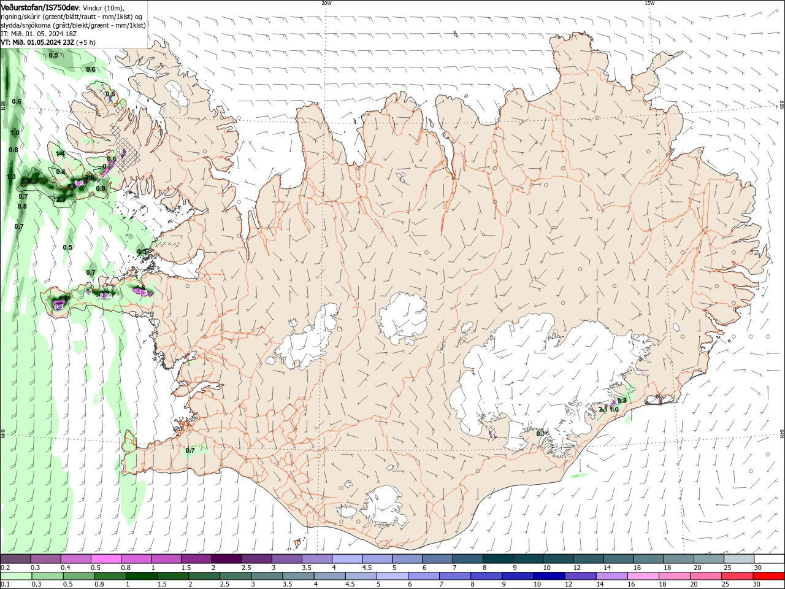Click the 'VT: Mið. 01.05.2024 23Z (+5 h)' line
Screen dimensions: 785x589
tap(48, 42)
